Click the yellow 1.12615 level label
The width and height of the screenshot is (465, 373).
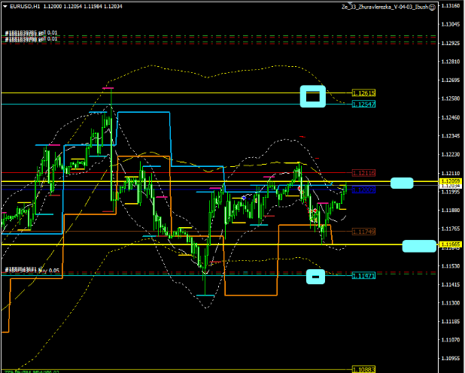click(x=363, y=93)
